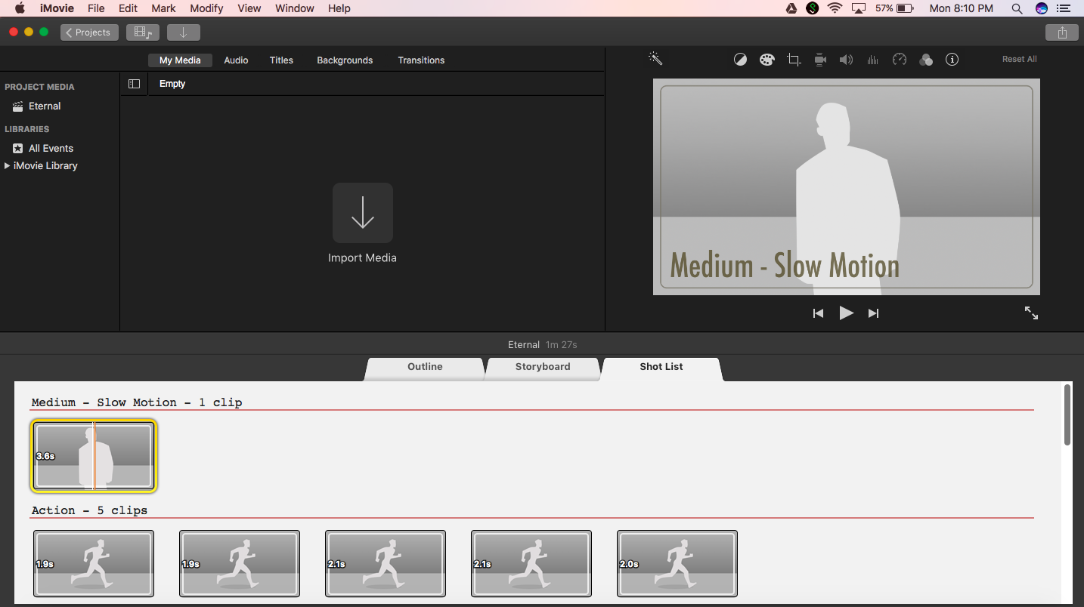Click the playhead line in selected clip
Viewport: 1084px width, 607px height.
94,456
